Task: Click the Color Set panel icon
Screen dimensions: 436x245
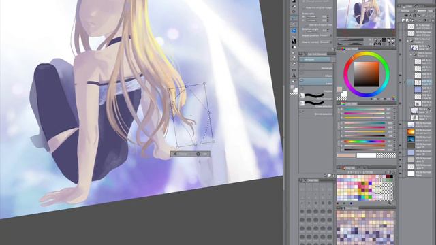Action: point(343,168)
